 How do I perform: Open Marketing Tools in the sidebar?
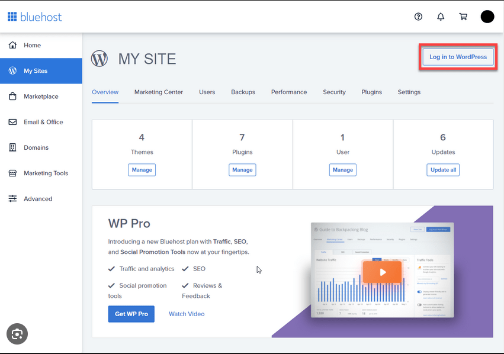tap(41, 173)
